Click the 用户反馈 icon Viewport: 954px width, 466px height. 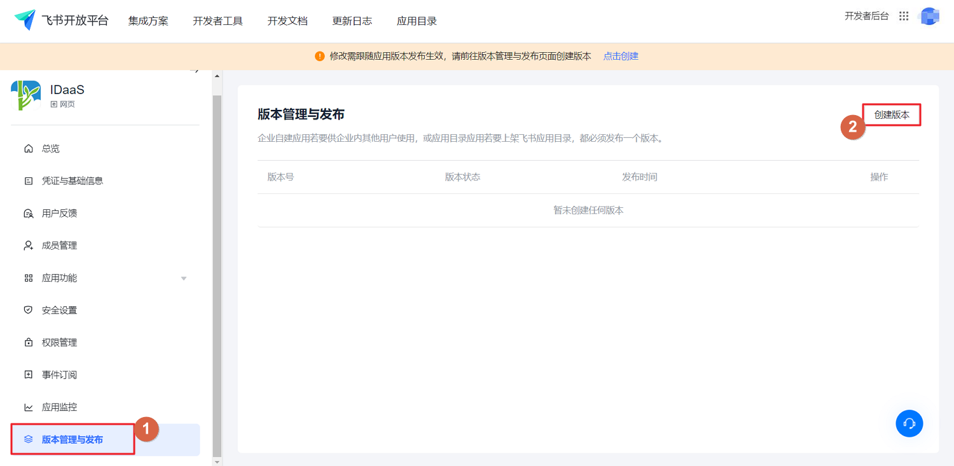(x=28, y=214)
